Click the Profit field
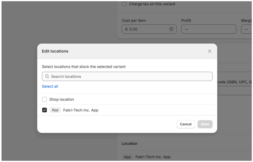 tap(208, 29)
